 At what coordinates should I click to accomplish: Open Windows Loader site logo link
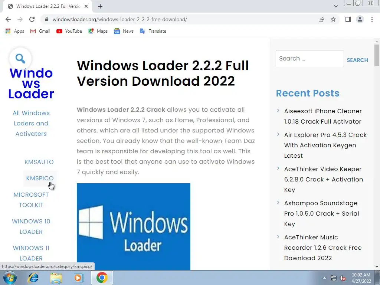(31, 83)
